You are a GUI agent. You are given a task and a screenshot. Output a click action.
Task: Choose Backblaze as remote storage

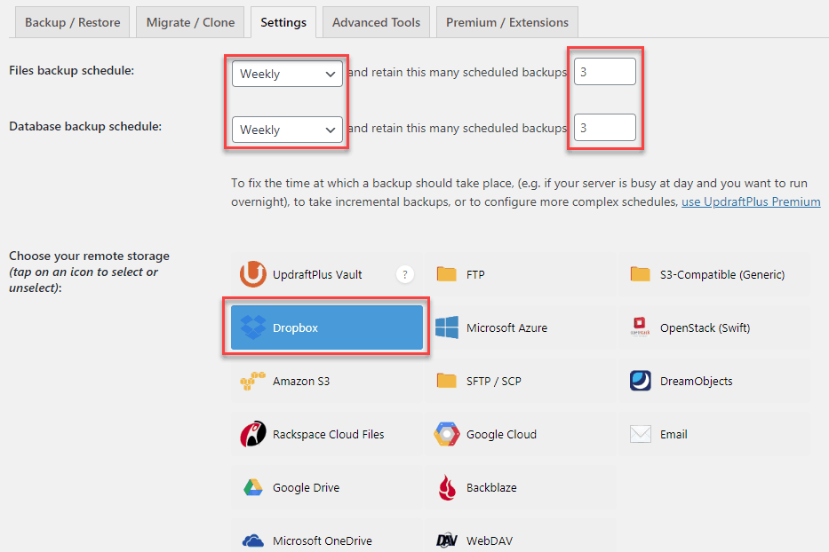521,487
